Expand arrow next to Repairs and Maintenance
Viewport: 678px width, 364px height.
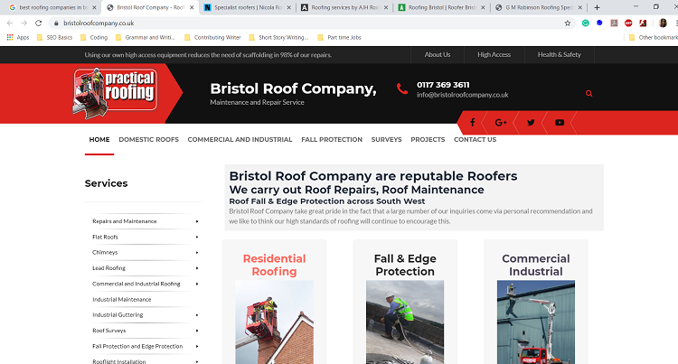point(197,221)
